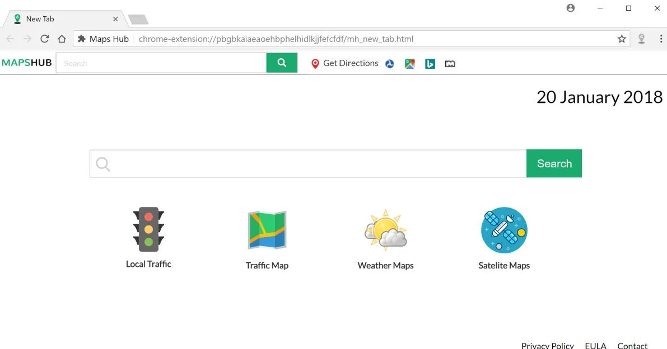Viewport: 667px width, 349px height.
Task: Open the black folded map icon in toolbar
Action: 450,64
